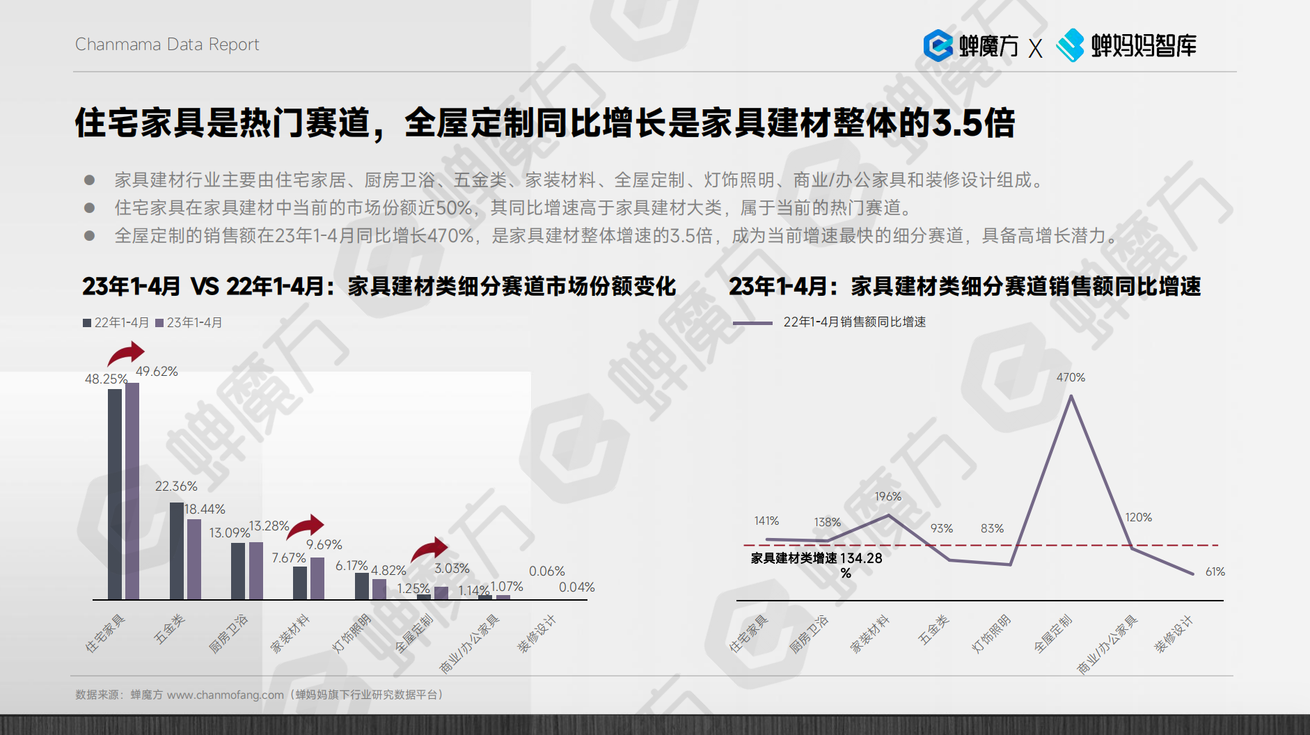Screen dimensions: 1310x735
Task: Click the 48.25% data label
Action: coord(106,379)
